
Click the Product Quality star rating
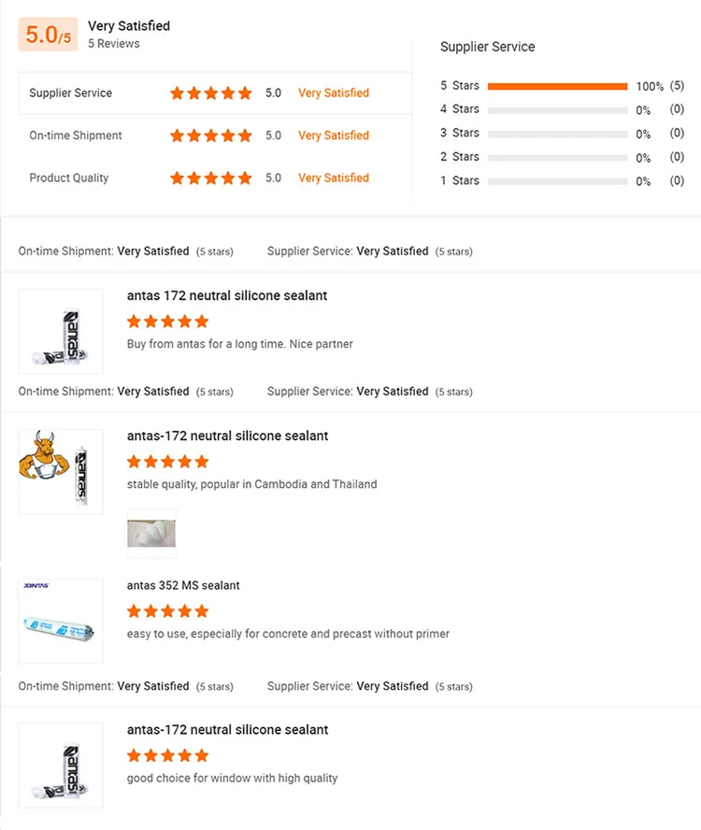[211, 178]
